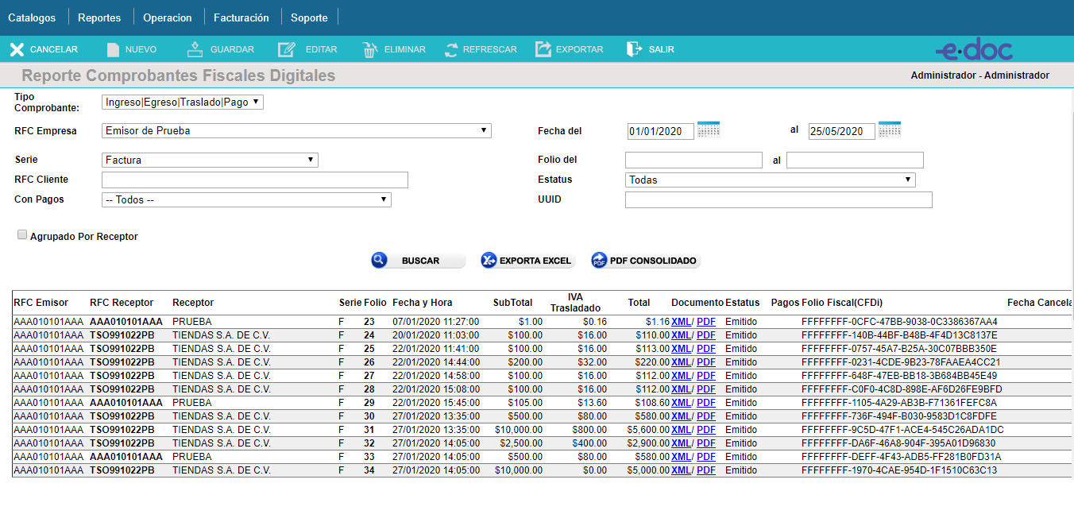1074x522 pixels.
Task: Expand the RFC Empresa dropdown
Action: (x=296, y=131)
